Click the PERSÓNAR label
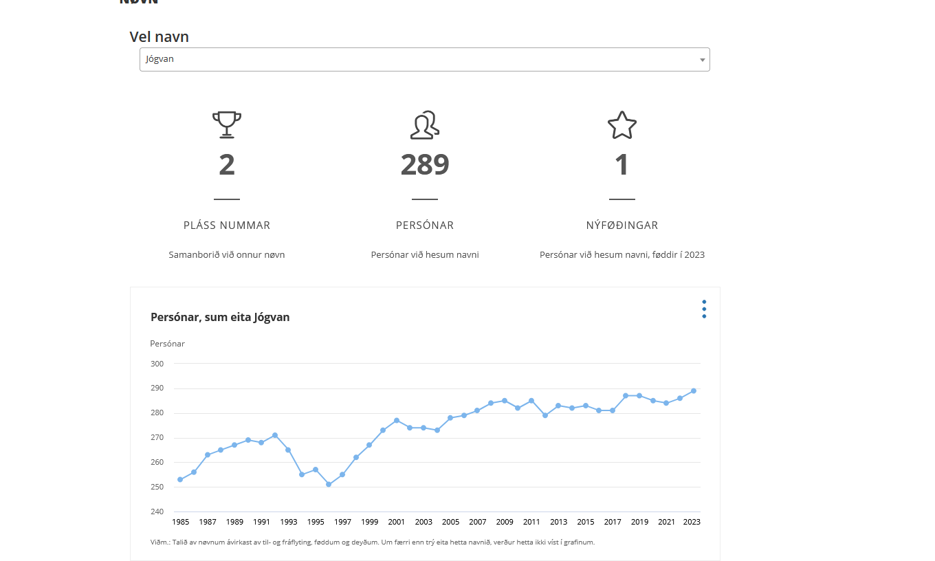 [x=425, y=225]
